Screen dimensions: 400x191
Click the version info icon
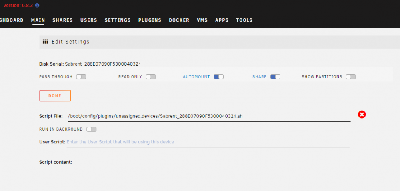[37, 5]
